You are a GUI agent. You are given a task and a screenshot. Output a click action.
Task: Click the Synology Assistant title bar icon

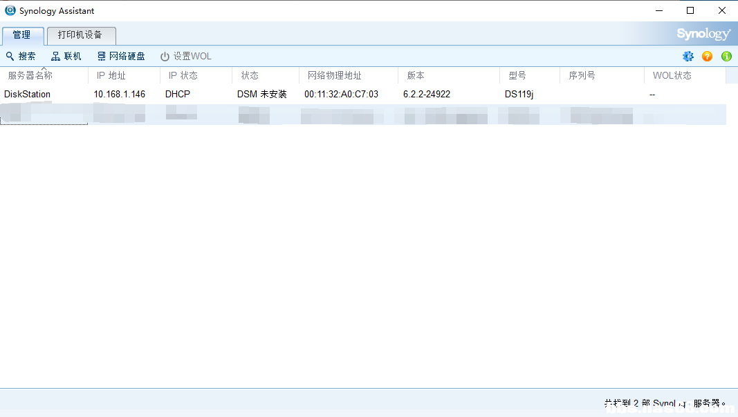pyautogui.click(x=10, y=10)
